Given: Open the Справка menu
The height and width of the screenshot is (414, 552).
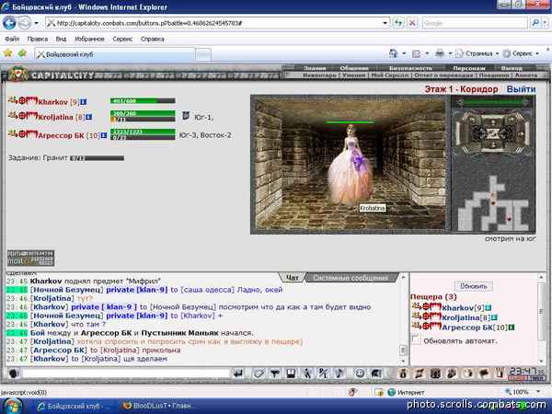Looking at the screenshot, I should coord(153,39).
